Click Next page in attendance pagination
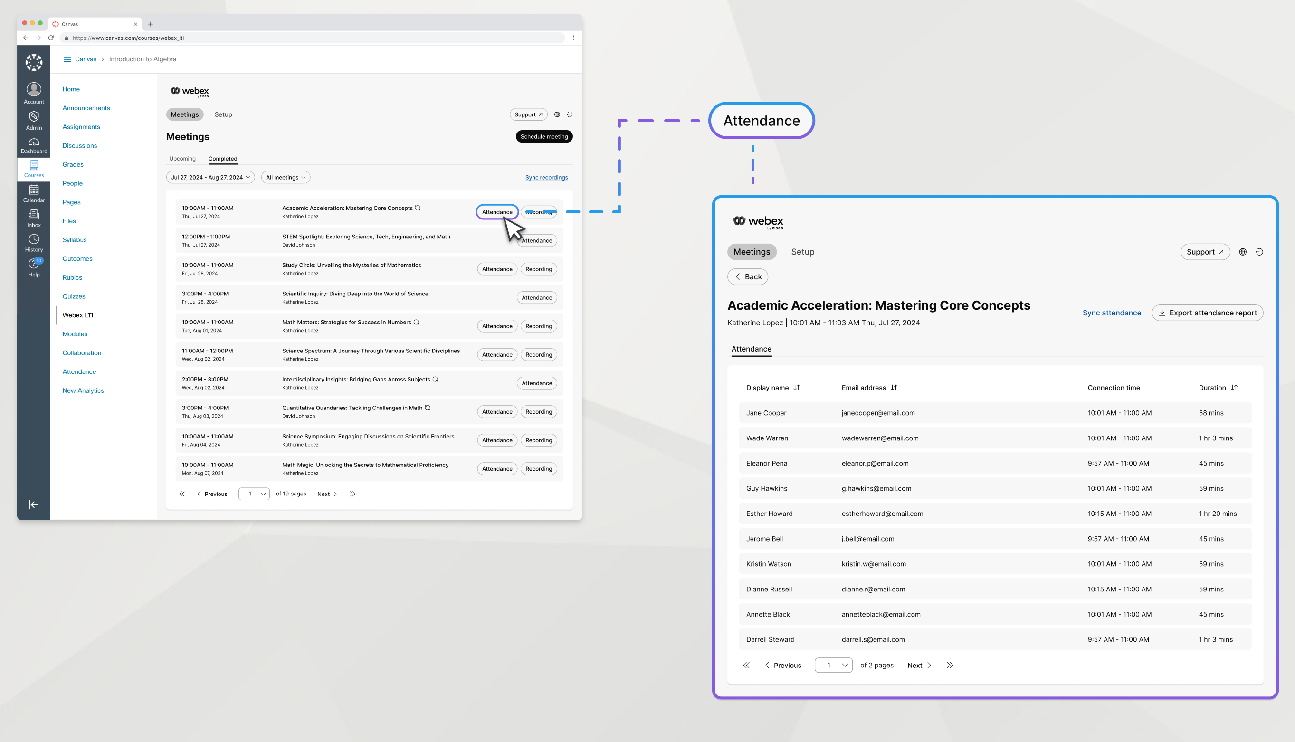This screenshot has width=1295, height=742. pos(919,665)
